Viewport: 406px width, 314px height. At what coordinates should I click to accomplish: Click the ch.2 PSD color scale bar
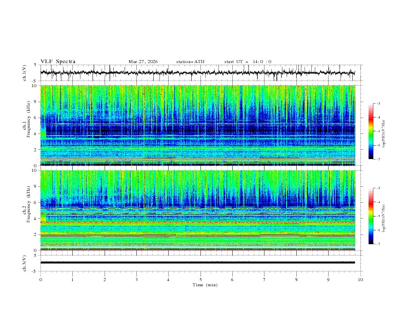click(x=371, y=216)
